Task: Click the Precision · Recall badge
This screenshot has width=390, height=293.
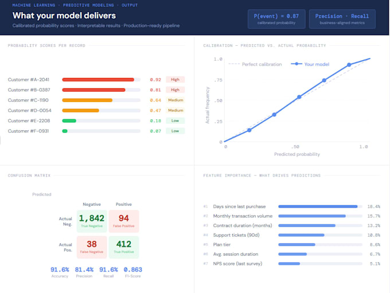Action: [x=342, y=19]
